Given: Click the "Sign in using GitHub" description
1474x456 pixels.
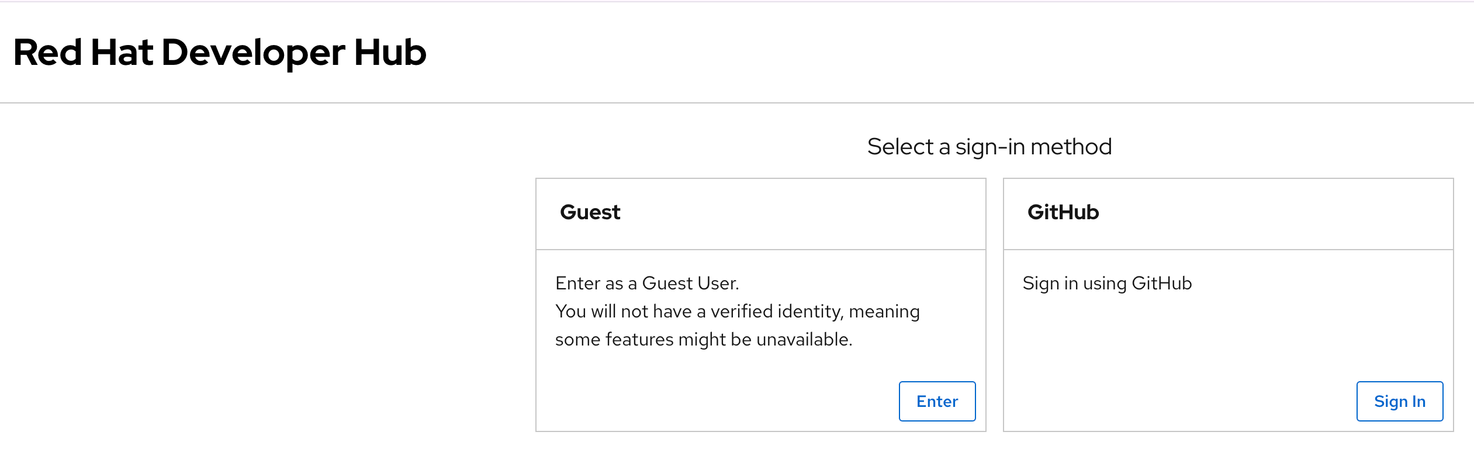Looking at the screenshot, I should click(x=1107, y=284).
